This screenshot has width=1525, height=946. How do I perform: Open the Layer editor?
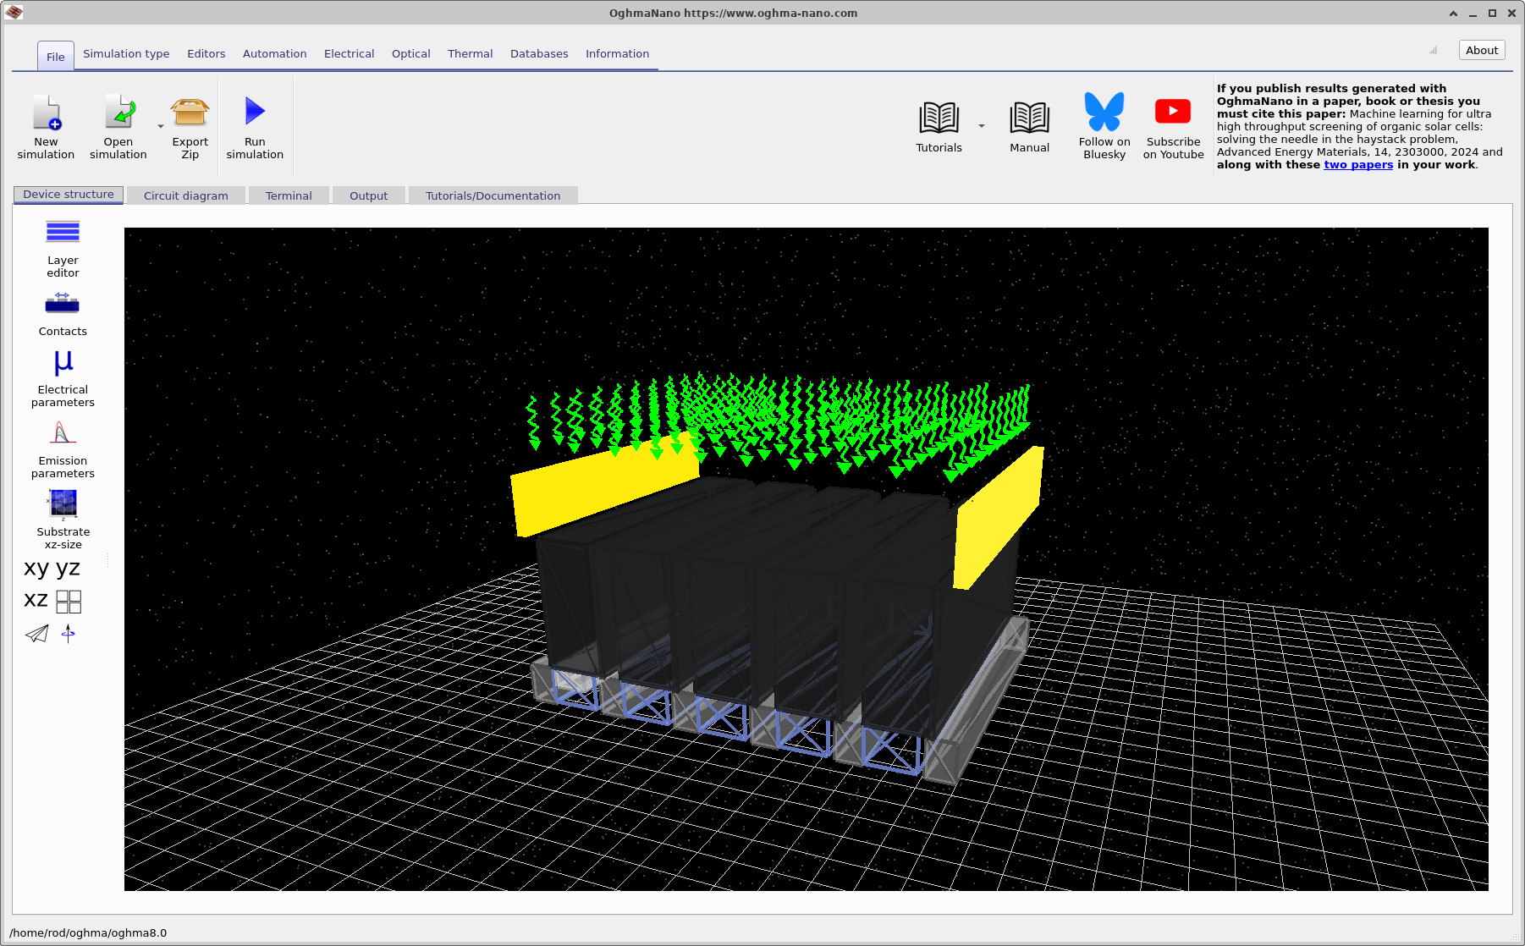coord(62,245)
